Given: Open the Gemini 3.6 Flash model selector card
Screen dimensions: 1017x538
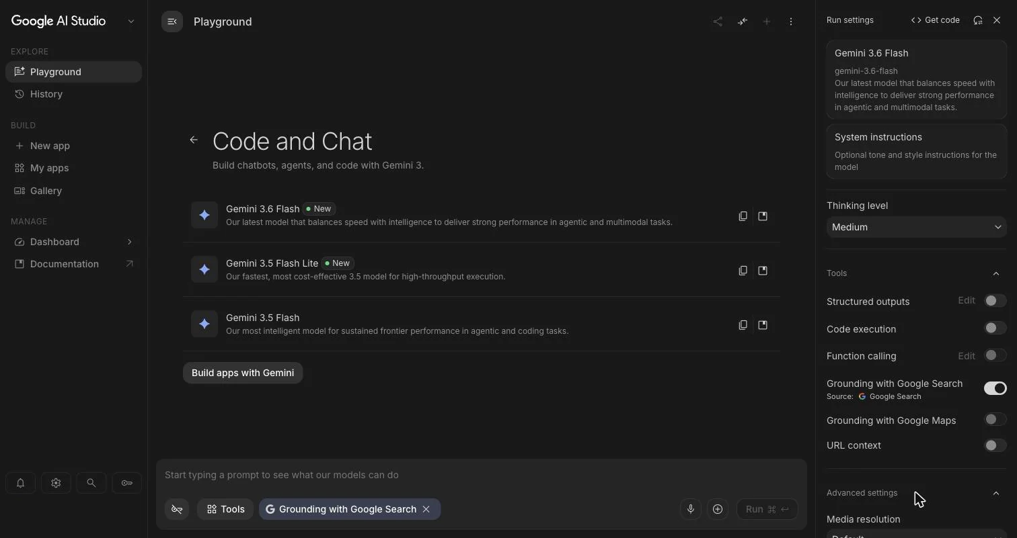Looking at the screenshot, I should point(916,79).
